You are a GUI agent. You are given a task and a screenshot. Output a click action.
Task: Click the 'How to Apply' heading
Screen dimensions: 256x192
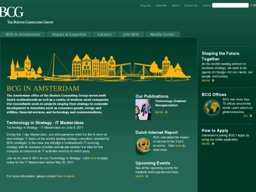215,131
